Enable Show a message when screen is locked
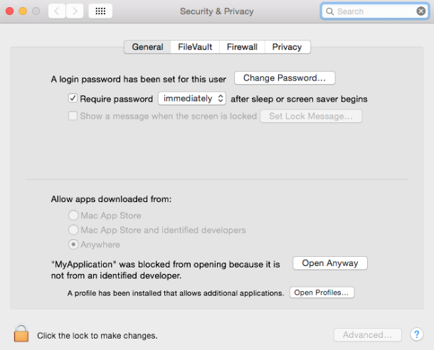Screen dimensions: 434x350 click(x=73, y=116)
